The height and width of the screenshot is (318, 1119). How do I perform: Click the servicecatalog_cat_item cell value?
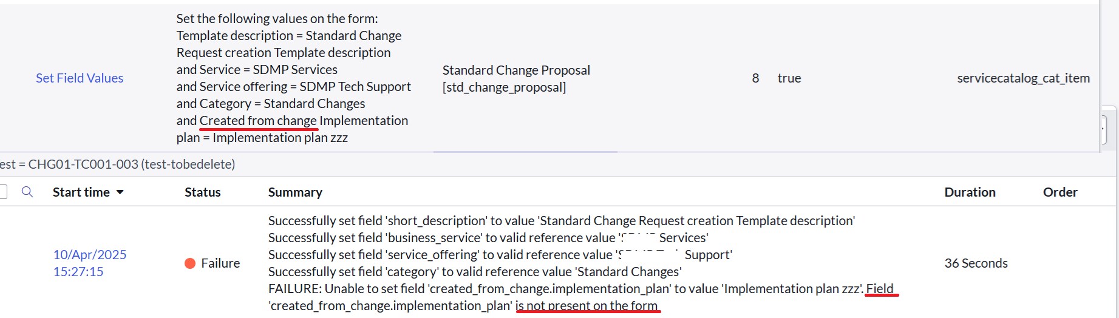[1023, 78]
